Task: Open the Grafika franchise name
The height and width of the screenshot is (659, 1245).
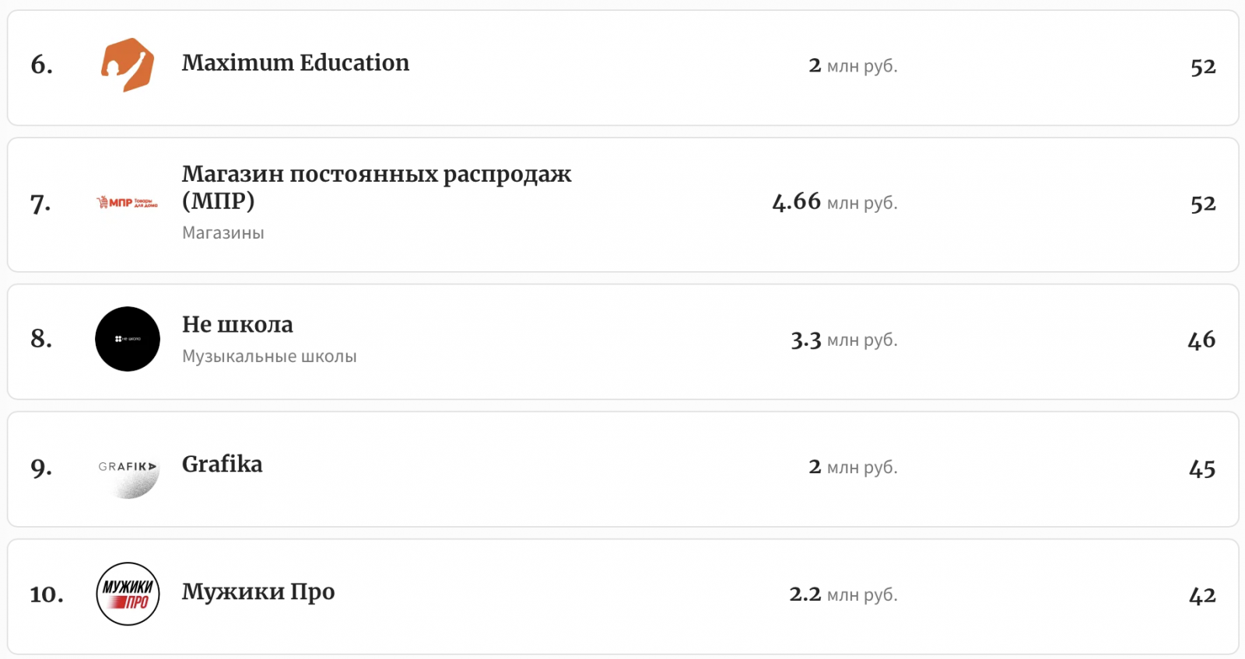Action: tap(222, 465)
